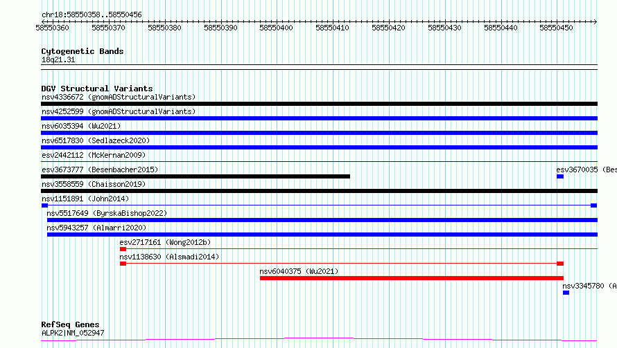Click nsv3558559 (Chaisson2019) label
617x348 pixels.
[94, 184]
